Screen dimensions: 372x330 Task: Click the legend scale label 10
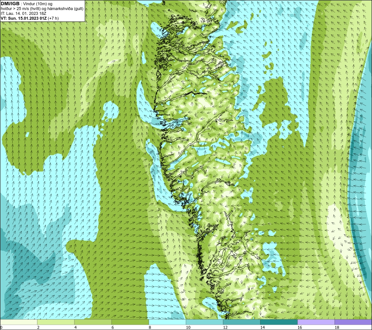[x=188, y=328]
